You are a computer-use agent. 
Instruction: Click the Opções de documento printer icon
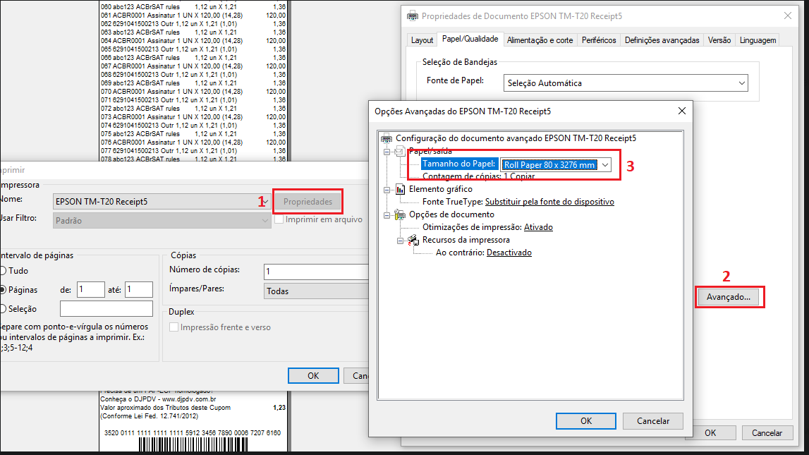[x=400, y=214]
